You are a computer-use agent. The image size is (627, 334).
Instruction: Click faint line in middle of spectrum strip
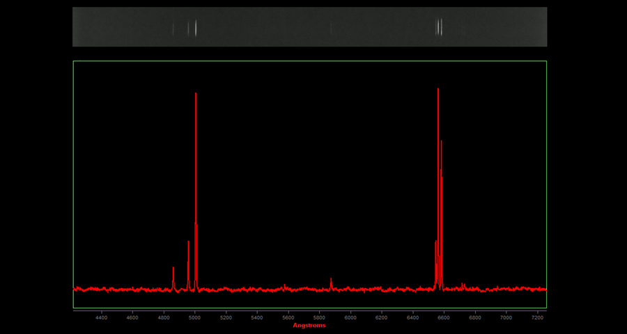[x=331, y=28]
